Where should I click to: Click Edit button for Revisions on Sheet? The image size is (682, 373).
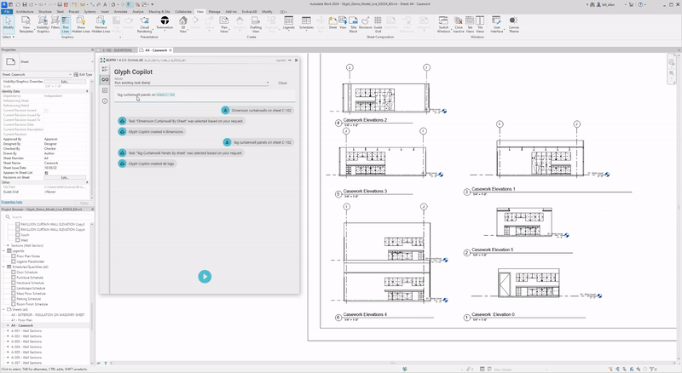coord(65,177)
